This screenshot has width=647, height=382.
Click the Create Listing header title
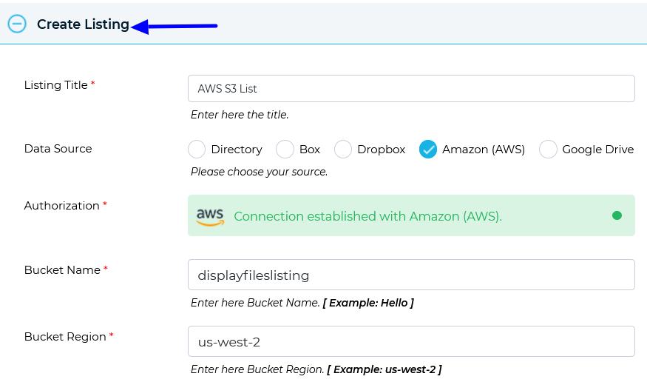[x=83, y=24]
